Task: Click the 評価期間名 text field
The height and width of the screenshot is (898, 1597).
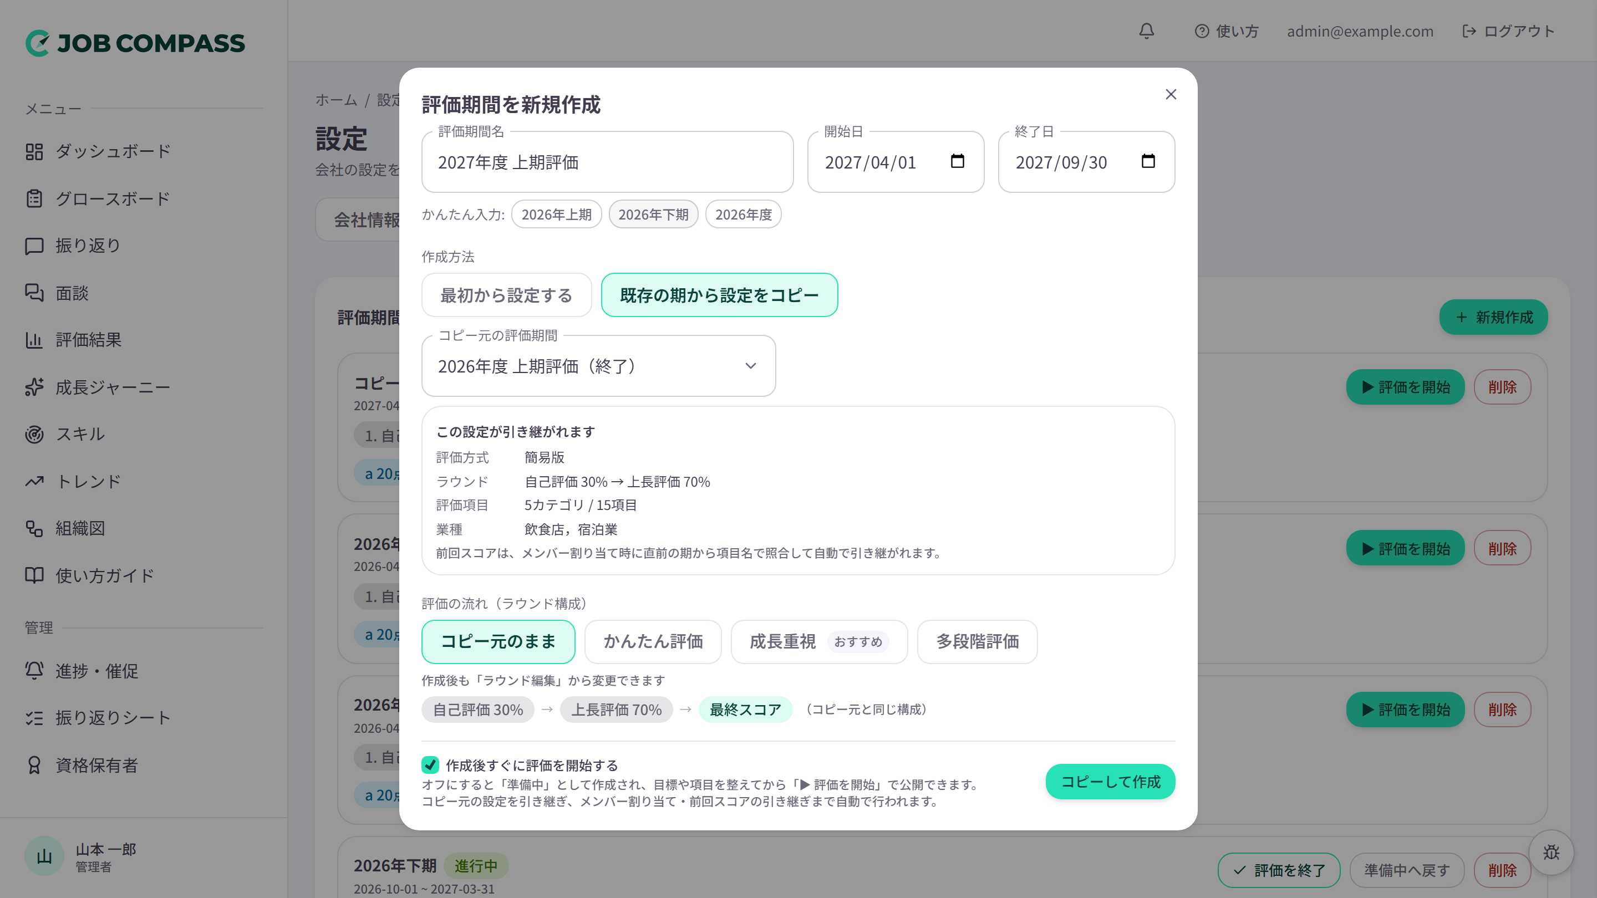Action: [607, 162]
